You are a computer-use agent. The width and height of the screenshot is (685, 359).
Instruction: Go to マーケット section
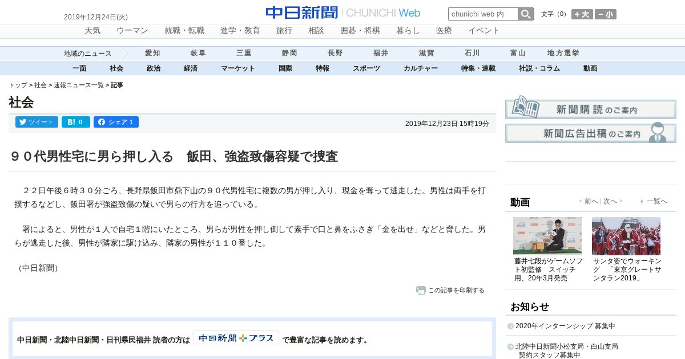coord(238,68)
